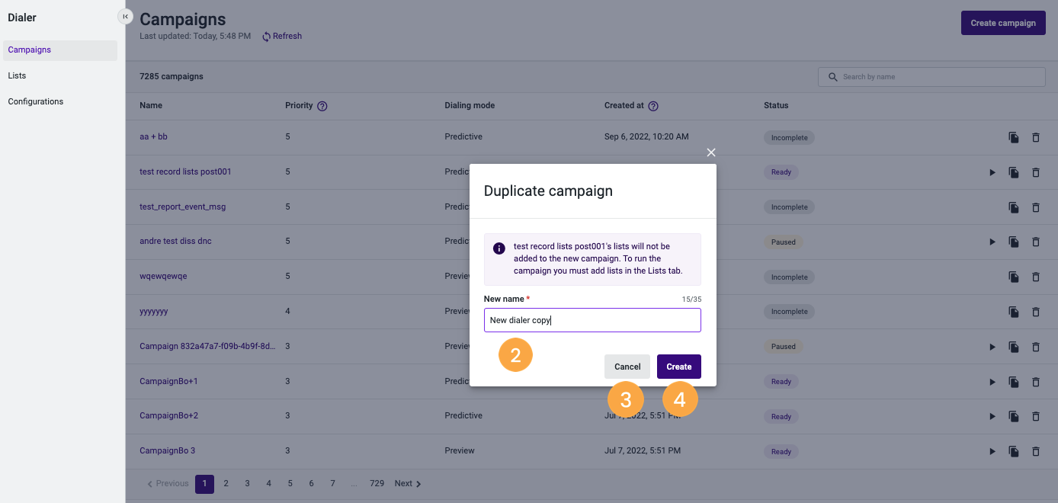Switch to the Lists section

[16, 75]
